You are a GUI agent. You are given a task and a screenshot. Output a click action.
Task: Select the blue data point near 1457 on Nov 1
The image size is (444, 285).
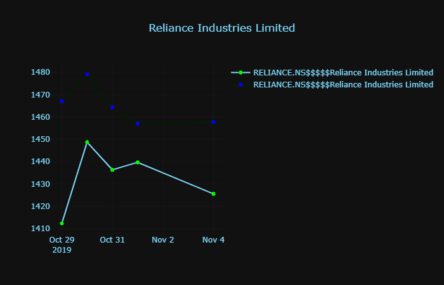tap(138, 124)
